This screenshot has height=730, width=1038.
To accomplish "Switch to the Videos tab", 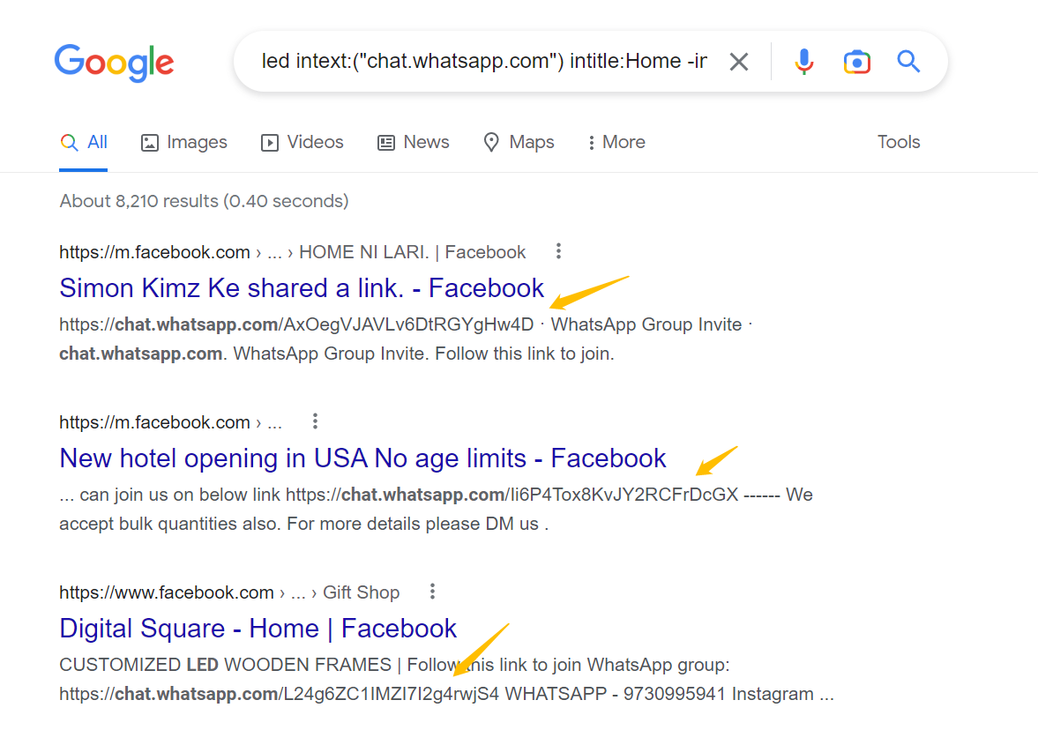I will pos(302,142).
